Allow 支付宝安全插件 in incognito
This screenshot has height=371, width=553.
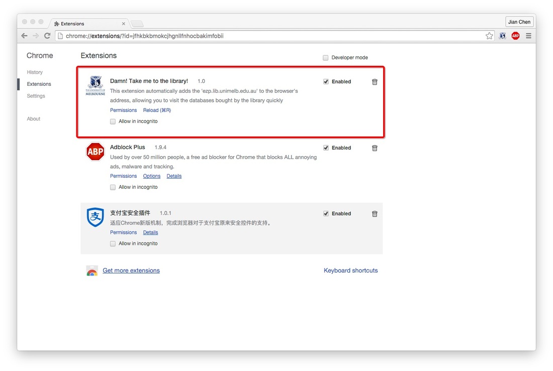[113, 244]
